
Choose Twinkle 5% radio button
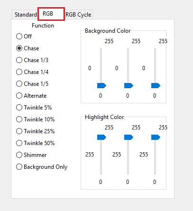(34, 108)
